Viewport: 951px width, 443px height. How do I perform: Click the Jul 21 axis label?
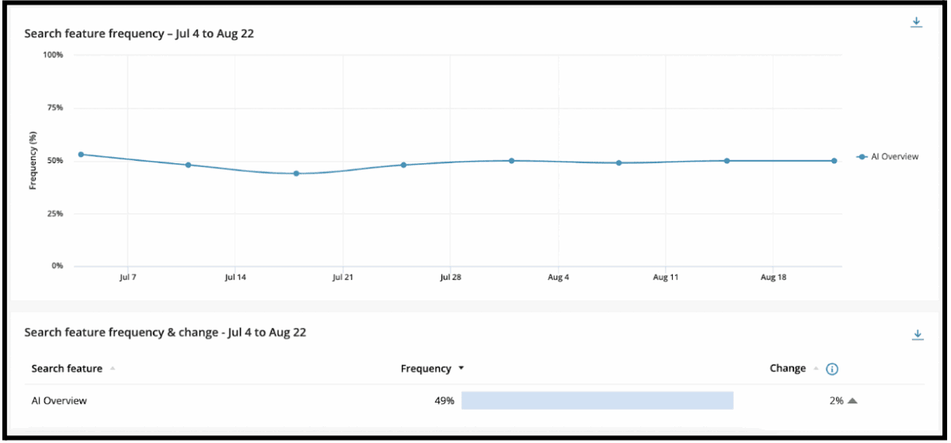click(342, 278)
